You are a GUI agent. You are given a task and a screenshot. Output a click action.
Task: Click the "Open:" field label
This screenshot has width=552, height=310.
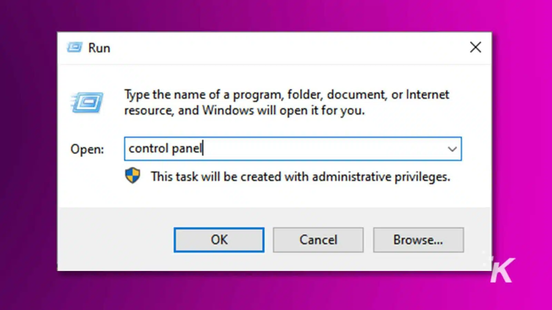pos(87,149)
